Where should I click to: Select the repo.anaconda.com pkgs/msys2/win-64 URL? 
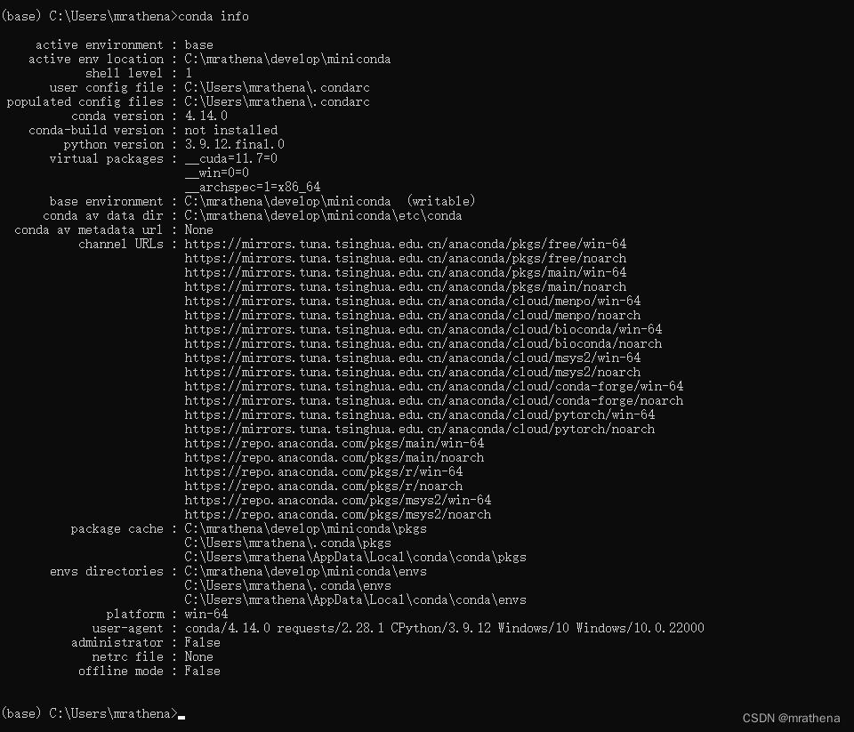pos(337,500)
